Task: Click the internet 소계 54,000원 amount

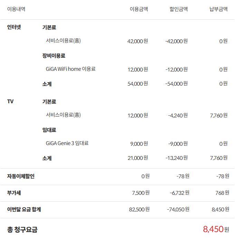Action: pos(138,84)
